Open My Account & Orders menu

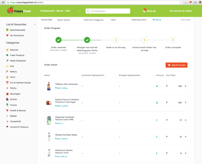tap(181, 11)
